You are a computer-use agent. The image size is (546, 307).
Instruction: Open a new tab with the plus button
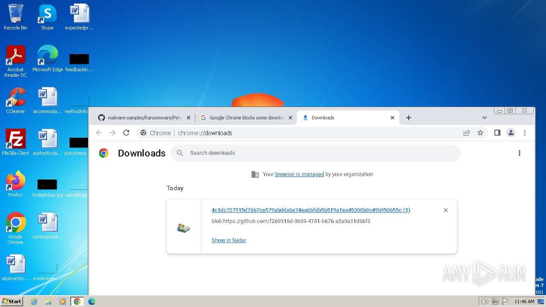[409, 118]
